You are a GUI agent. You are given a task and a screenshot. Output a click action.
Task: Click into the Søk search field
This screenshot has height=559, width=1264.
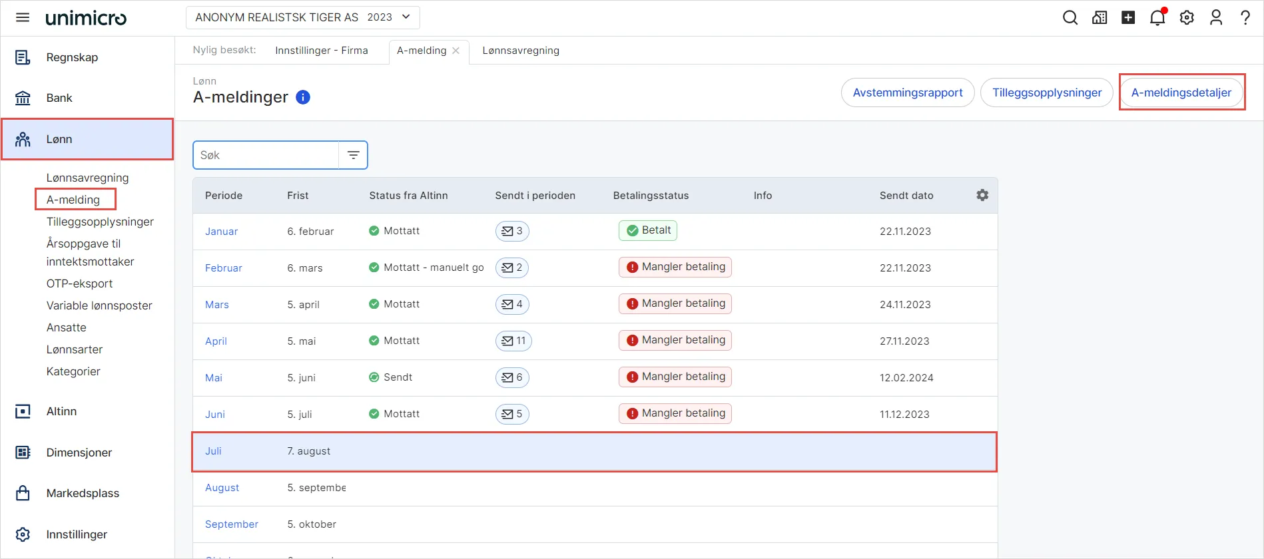[x=266, y=155]
